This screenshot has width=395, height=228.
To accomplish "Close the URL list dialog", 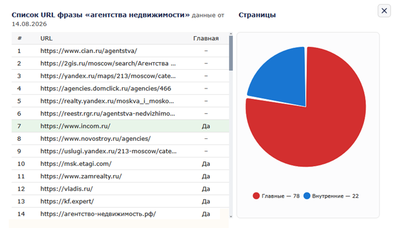I will coord(384,11).
